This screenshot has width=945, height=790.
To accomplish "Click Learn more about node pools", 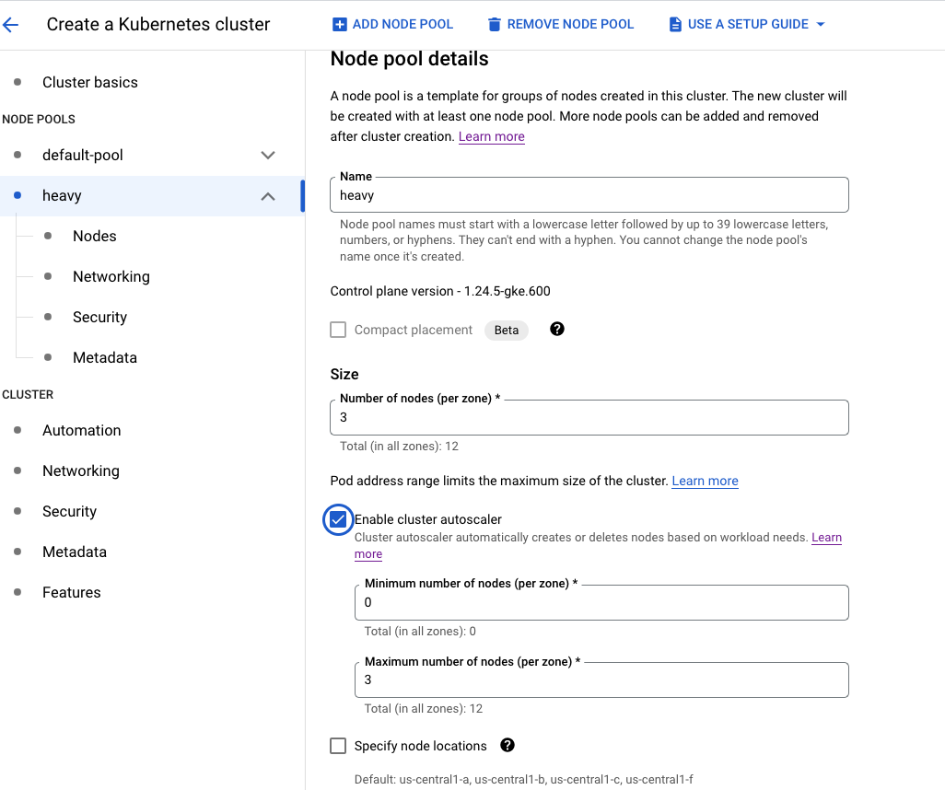I will tap(491, 136).
